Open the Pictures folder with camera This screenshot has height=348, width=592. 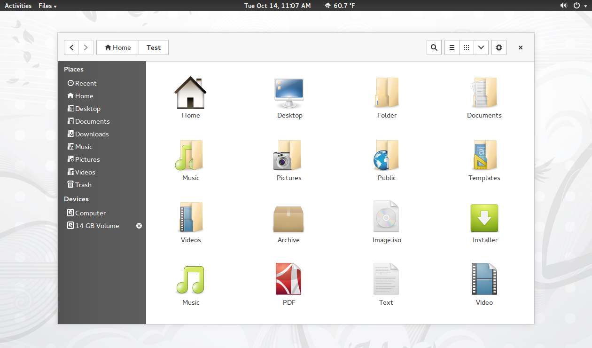(x=288, y=155)
